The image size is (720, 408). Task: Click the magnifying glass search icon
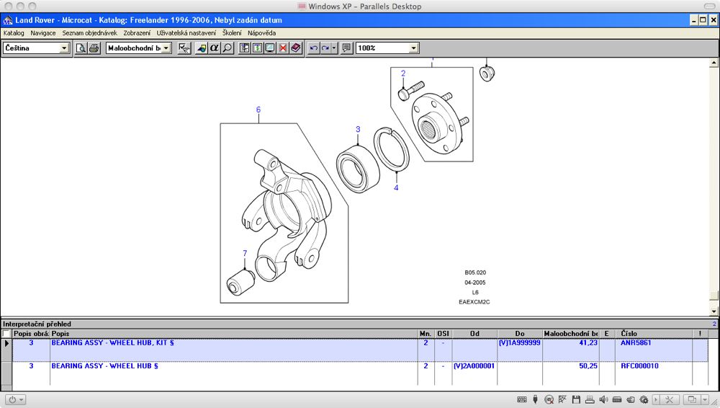tap(227, 48)
